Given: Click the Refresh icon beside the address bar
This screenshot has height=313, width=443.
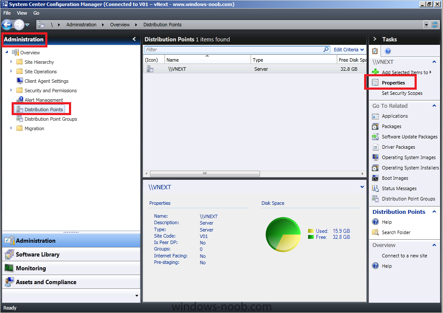Looking at the screenshot, I should click(x=434, y=25).
